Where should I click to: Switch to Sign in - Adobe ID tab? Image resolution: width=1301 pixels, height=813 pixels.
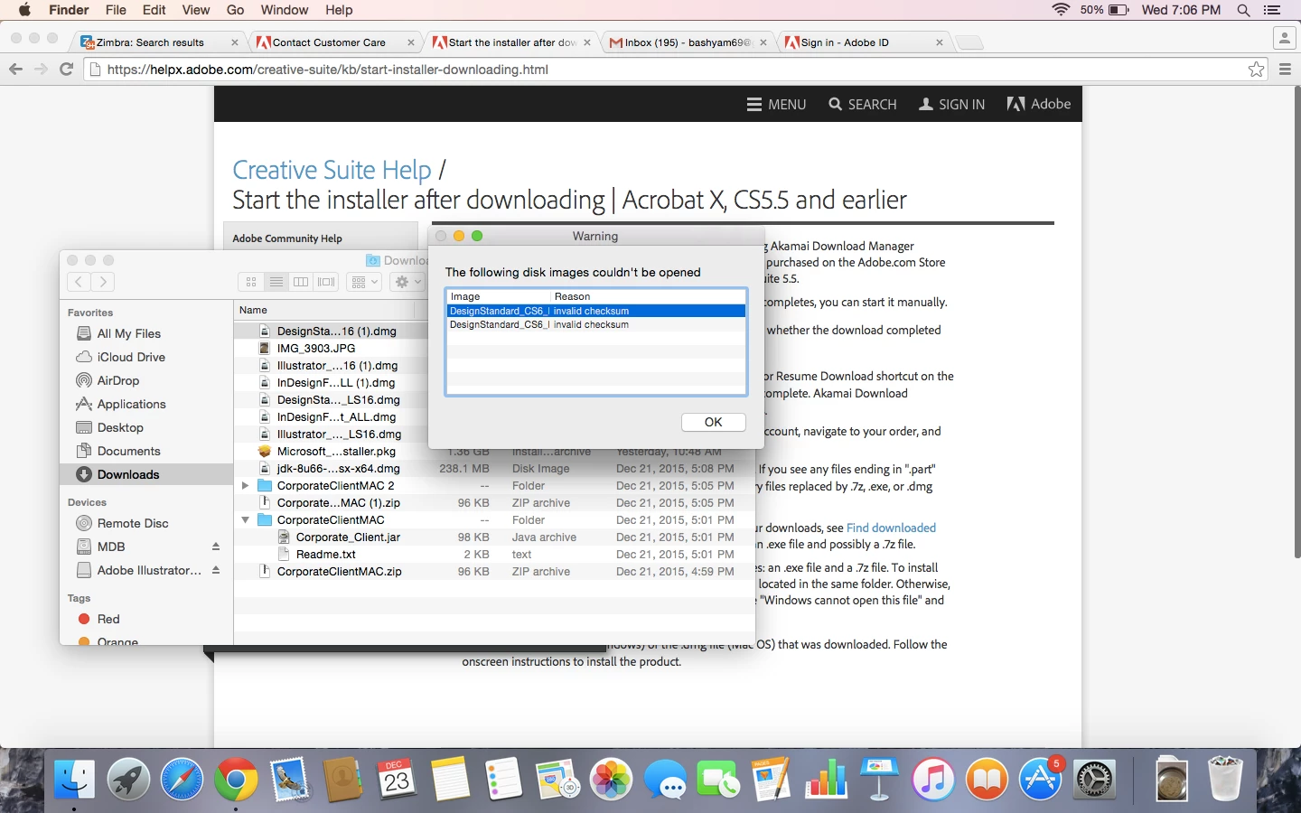[x=863, y=42]
